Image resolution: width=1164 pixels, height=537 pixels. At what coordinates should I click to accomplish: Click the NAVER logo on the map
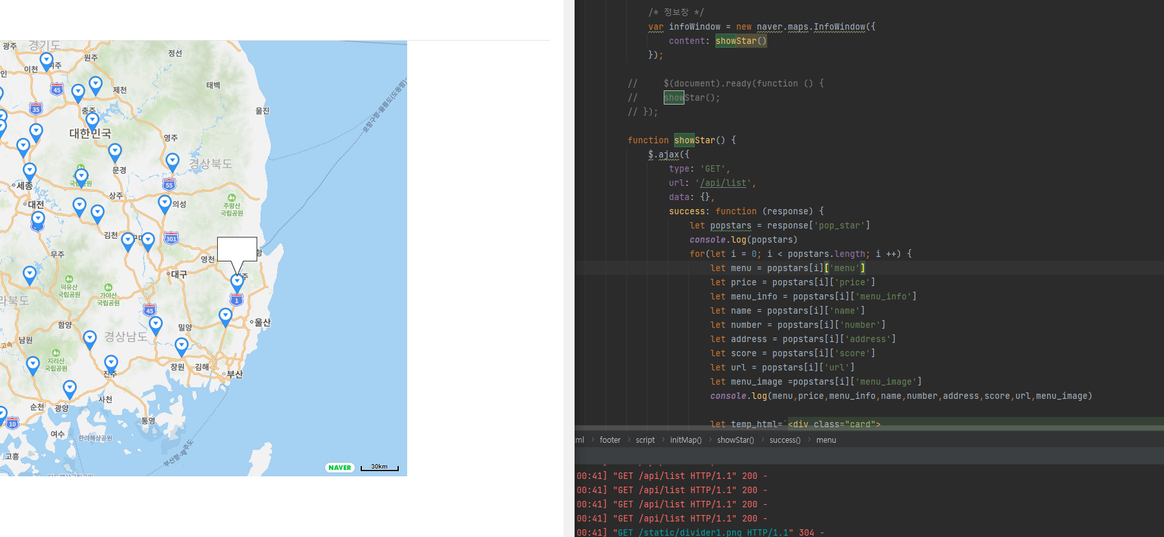click(x=340, y=468)
